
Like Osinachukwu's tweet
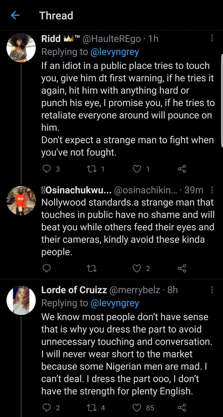tap(137, 268)
